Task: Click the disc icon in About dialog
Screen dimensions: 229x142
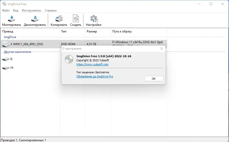Action: coord(69,59)
